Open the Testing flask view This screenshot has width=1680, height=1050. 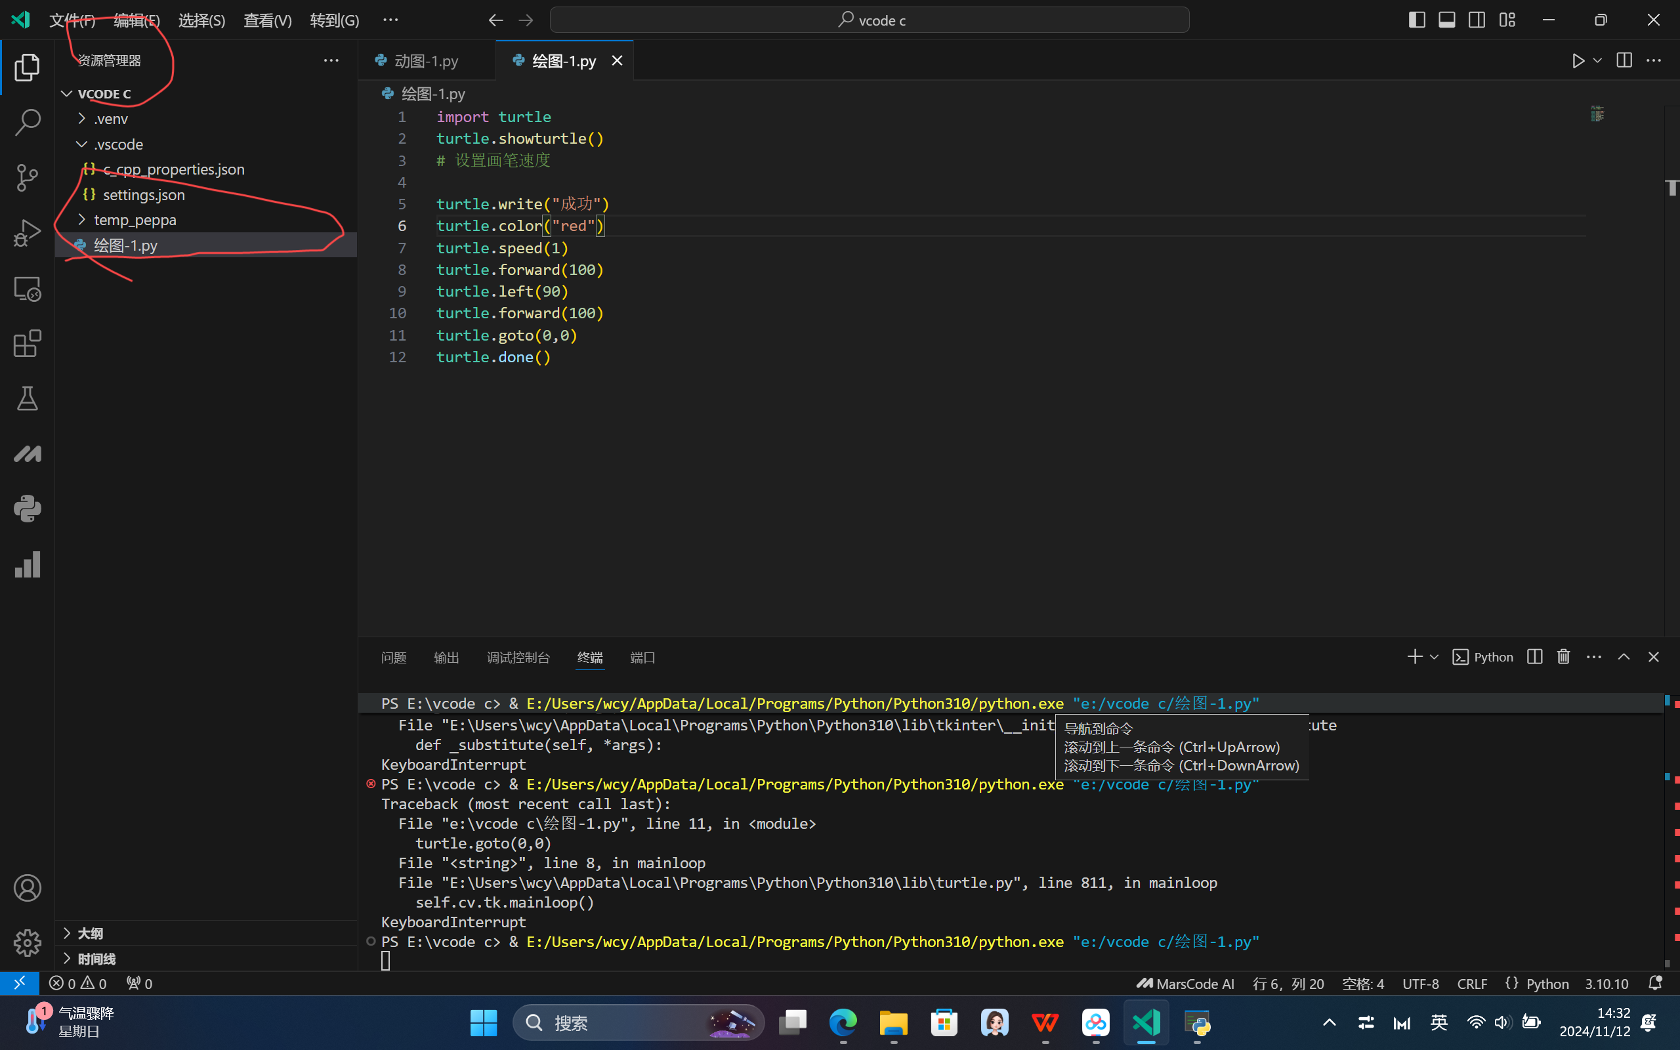pos(28,398)
